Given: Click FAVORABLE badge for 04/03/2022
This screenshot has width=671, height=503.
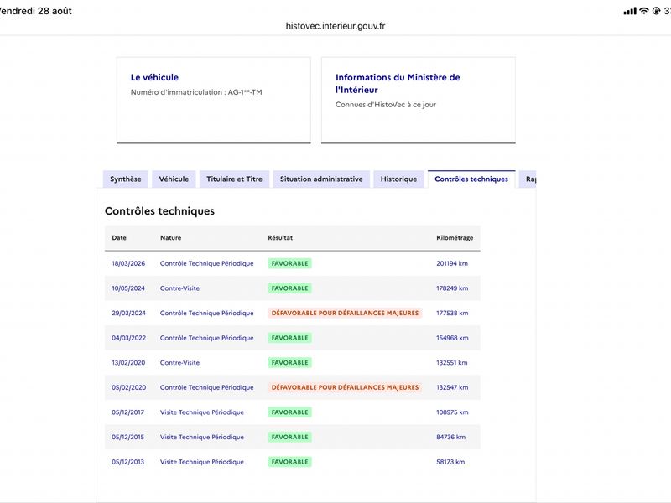Looking at the screenshot, I should click(289, 338).
